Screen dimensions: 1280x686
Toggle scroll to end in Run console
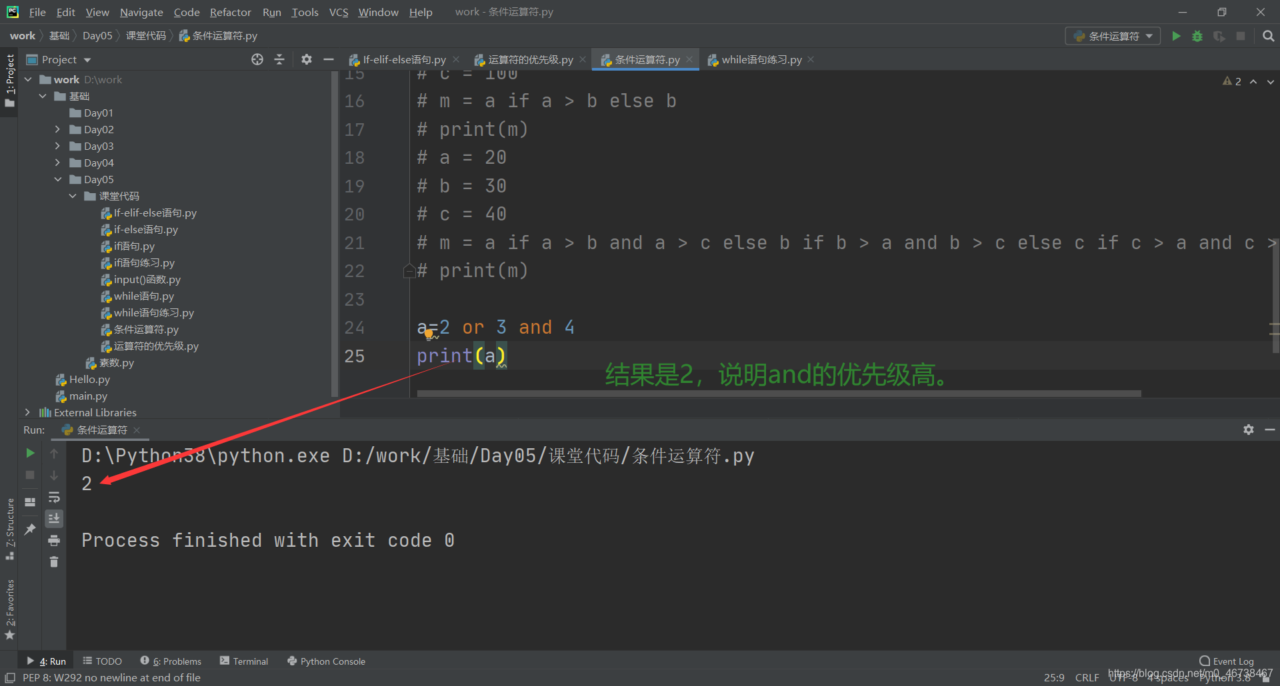point(54,518)
